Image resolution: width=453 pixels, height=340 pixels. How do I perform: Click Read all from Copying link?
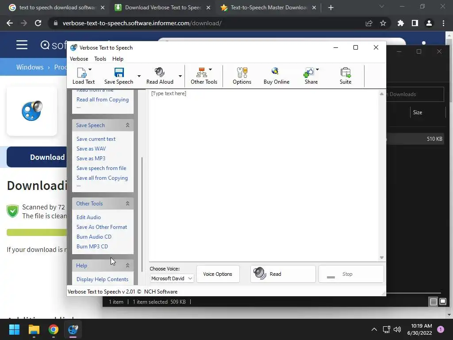[x=102, y=100]
